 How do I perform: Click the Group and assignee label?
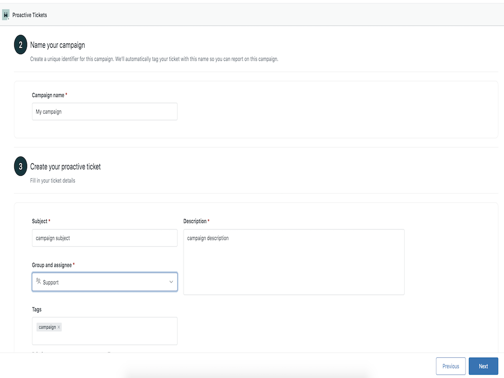click(x=52, y=265)
